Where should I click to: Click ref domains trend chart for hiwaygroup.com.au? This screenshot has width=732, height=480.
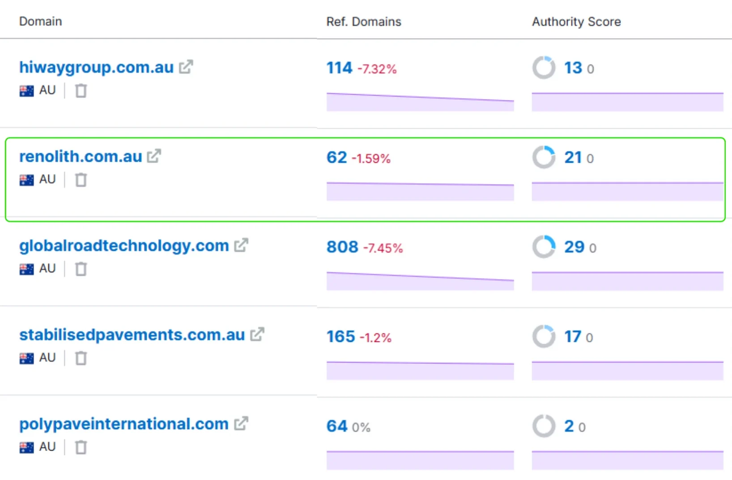point(420,102)
